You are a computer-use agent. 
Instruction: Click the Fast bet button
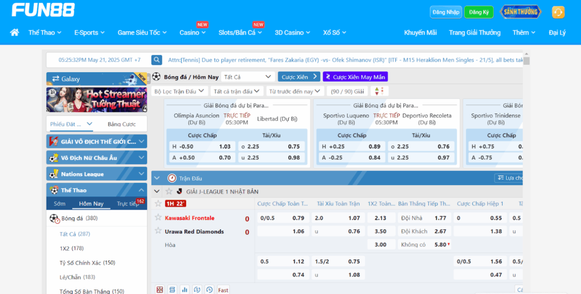(223, 290)
